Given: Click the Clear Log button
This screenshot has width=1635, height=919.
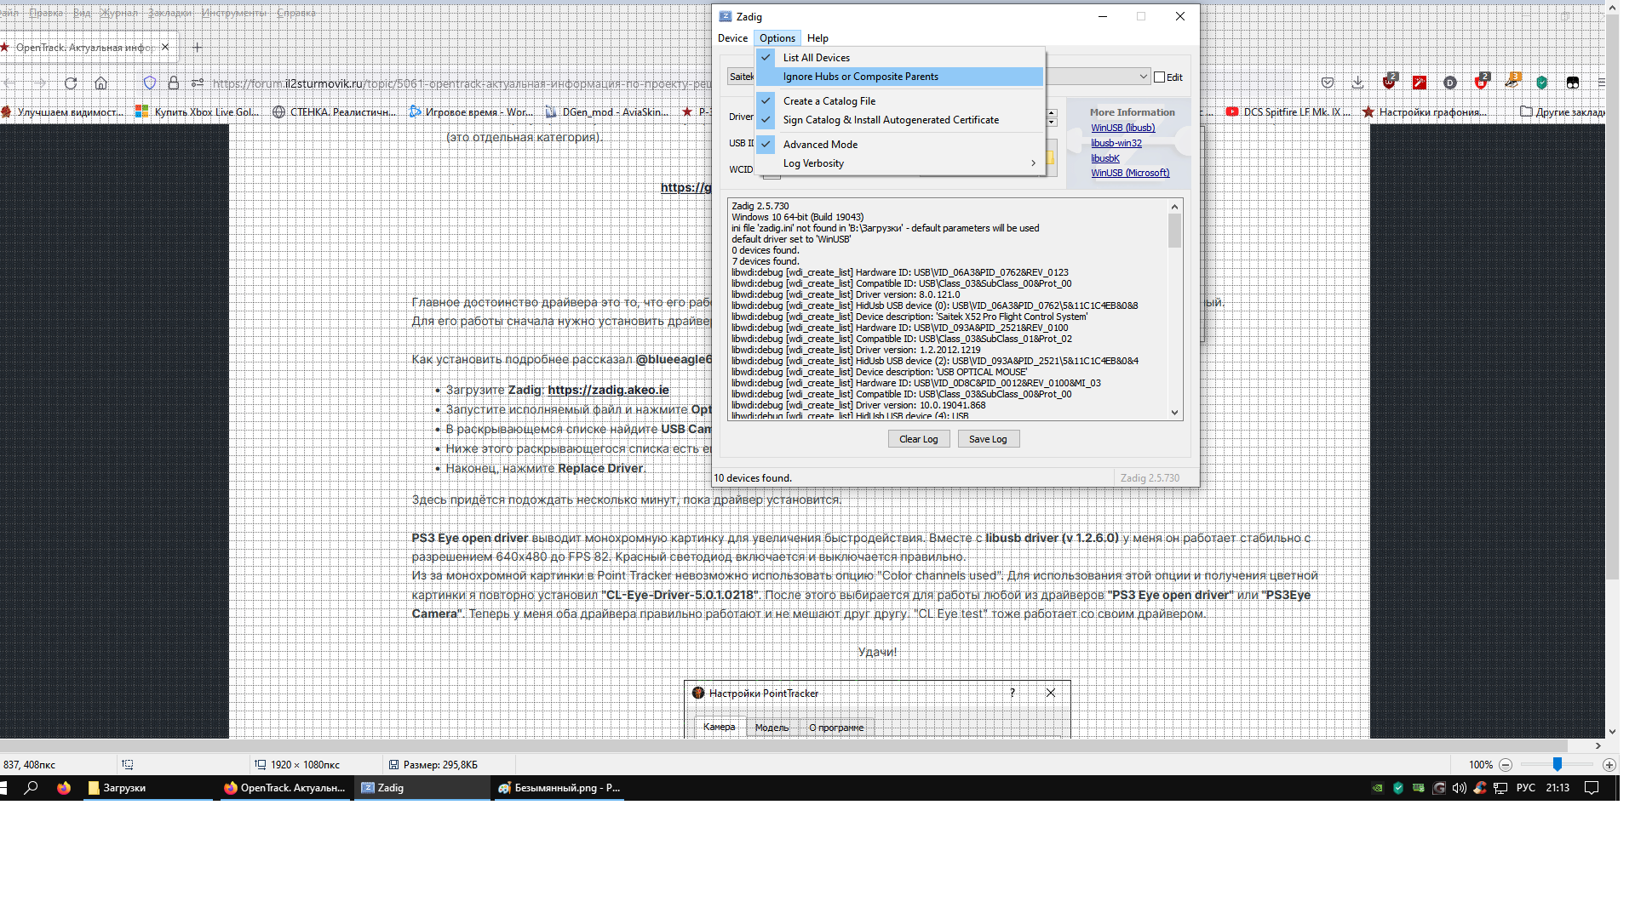Looking at the screenshot, I should (x=918, y=439).
